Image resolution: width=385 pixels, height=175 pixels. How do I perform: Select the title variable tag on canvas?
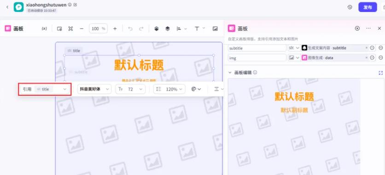pos(74,51)
